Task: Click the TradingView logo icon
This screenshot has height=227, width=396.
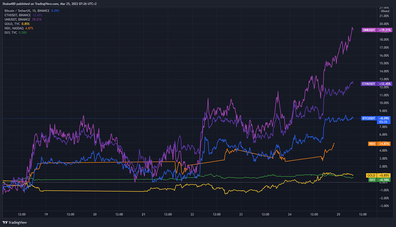Action: click(x=5, y=222)
